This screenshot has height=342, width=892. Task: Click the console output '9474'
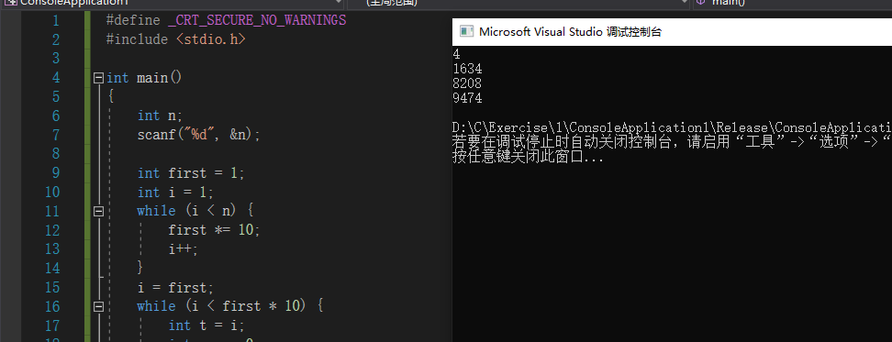click(468, 98)
